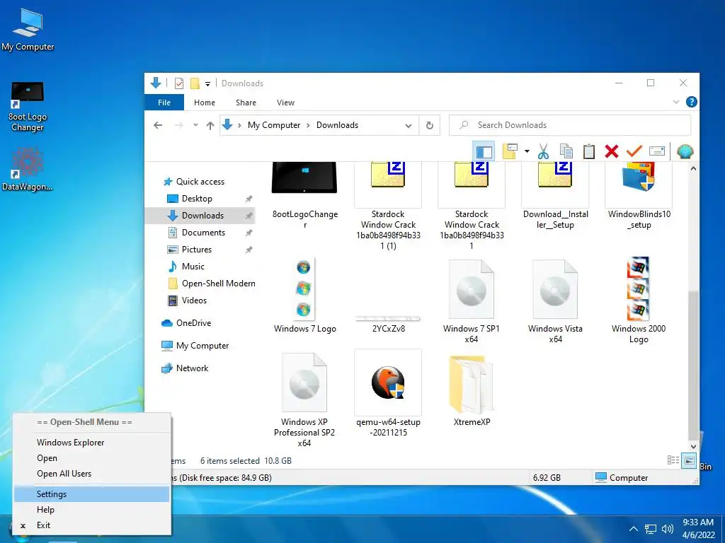725x543 pixels.
Task: Select Open-Shell Modern folder in sidebar
Action: [218, 284]
